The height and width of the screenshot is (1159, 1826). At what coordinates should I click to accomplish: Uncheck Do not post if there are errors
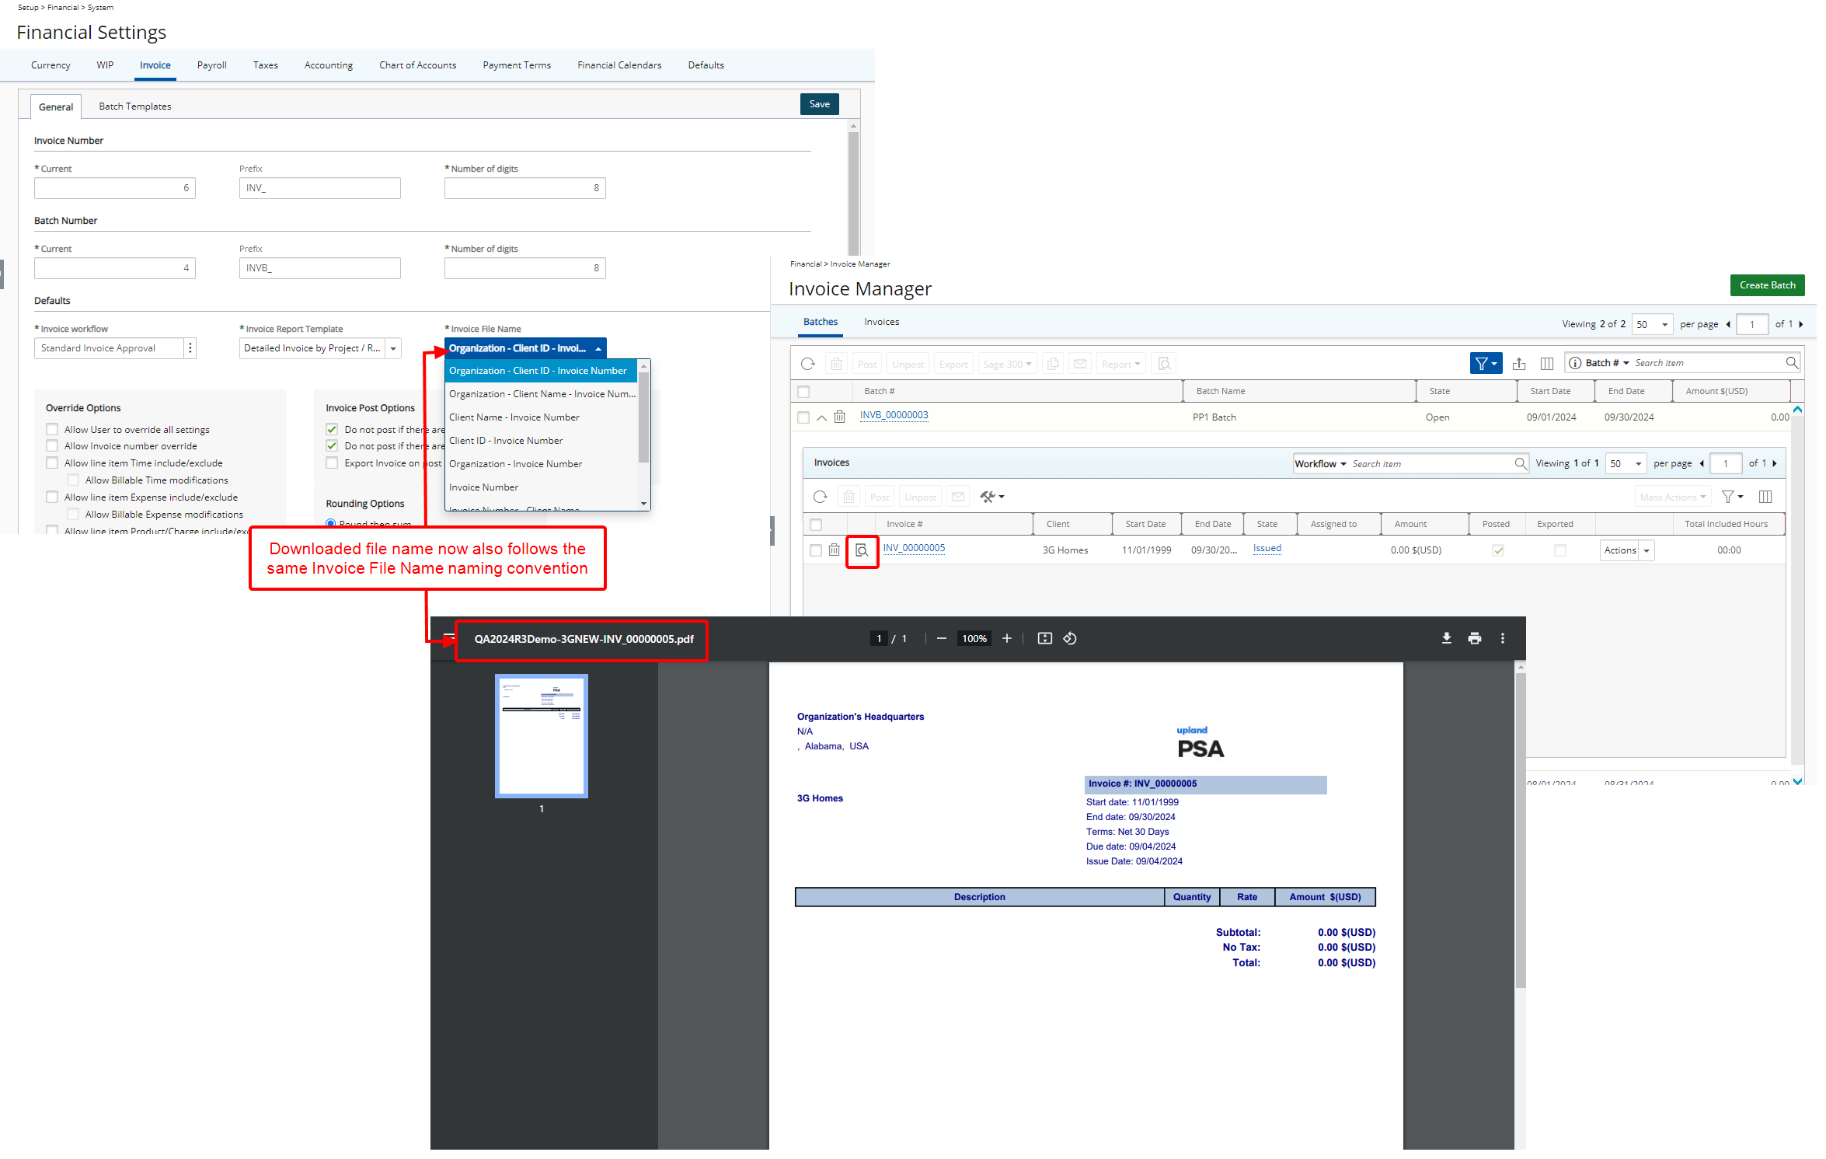coord(332,429)
